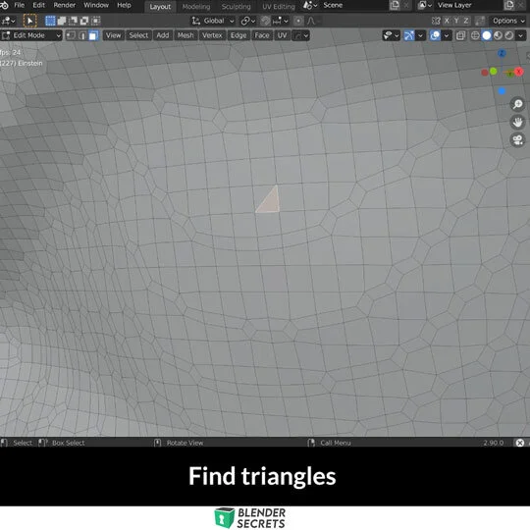The width and height of the screenshot is (530, 530).
Task: Switch to the Modeling workspace tab
Action: [x=196, y=7]
